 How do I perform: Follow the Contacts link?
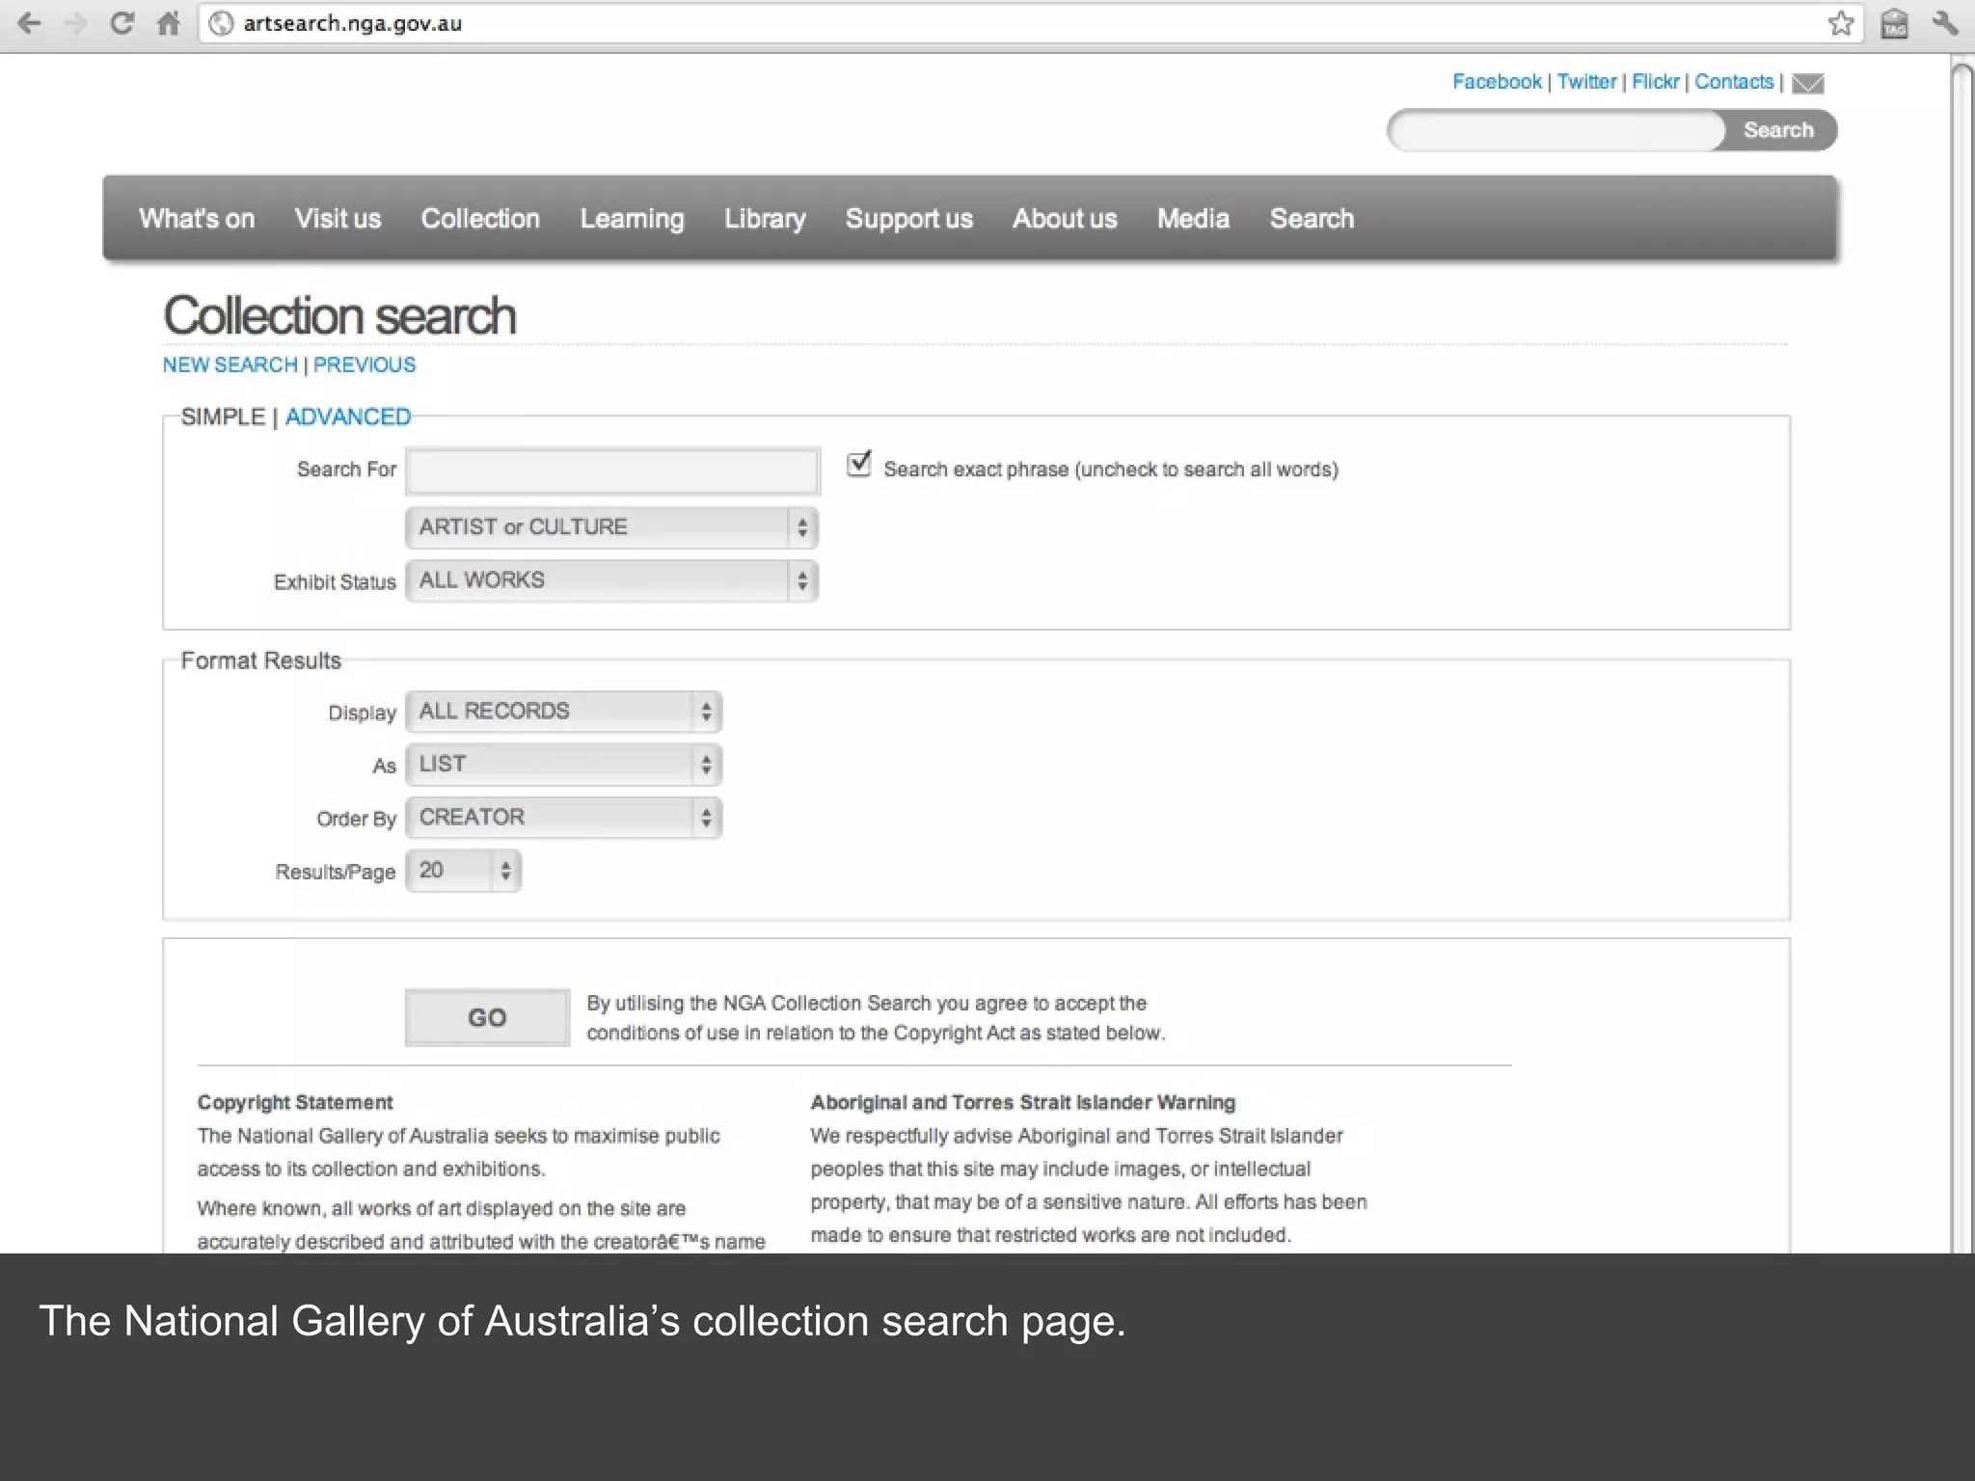[1734, 82]
